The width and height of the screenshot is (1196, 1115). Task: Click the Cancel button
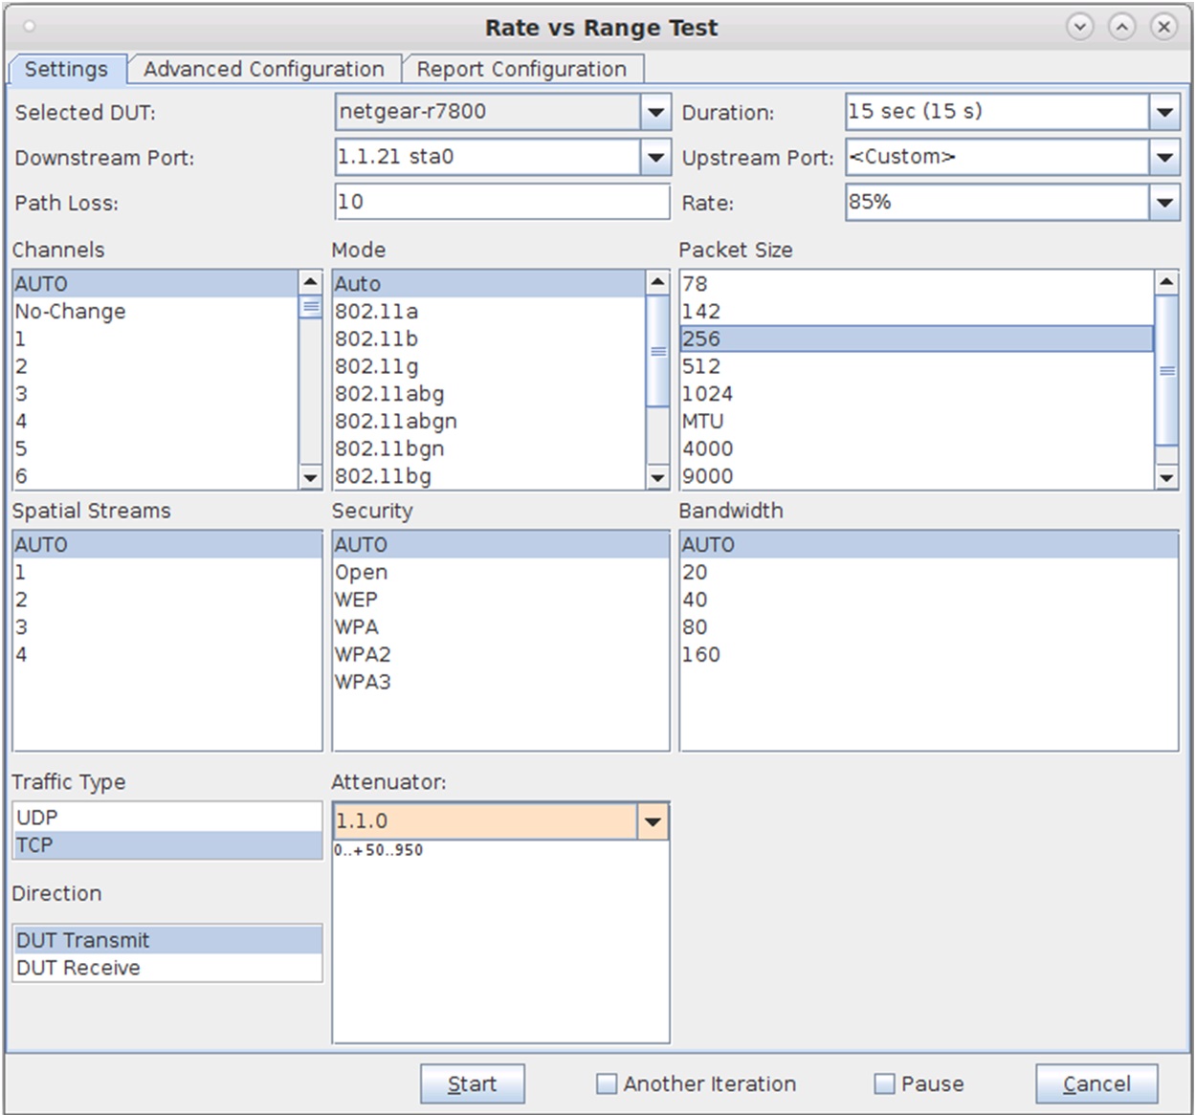[1096, 1082]
